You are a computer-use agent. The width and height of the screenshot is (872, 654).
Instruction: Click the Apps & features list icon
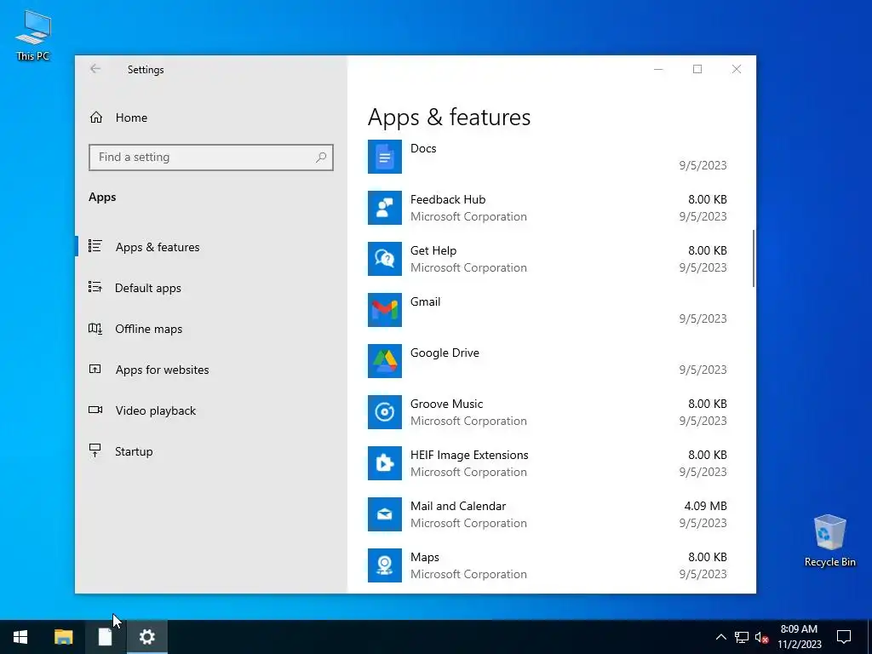[x=95, y=246]
